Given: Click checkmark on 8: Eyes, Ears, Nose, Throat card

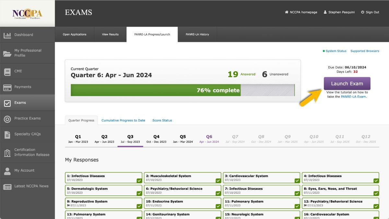Looking at the screenshot, I should coord(376,193).
